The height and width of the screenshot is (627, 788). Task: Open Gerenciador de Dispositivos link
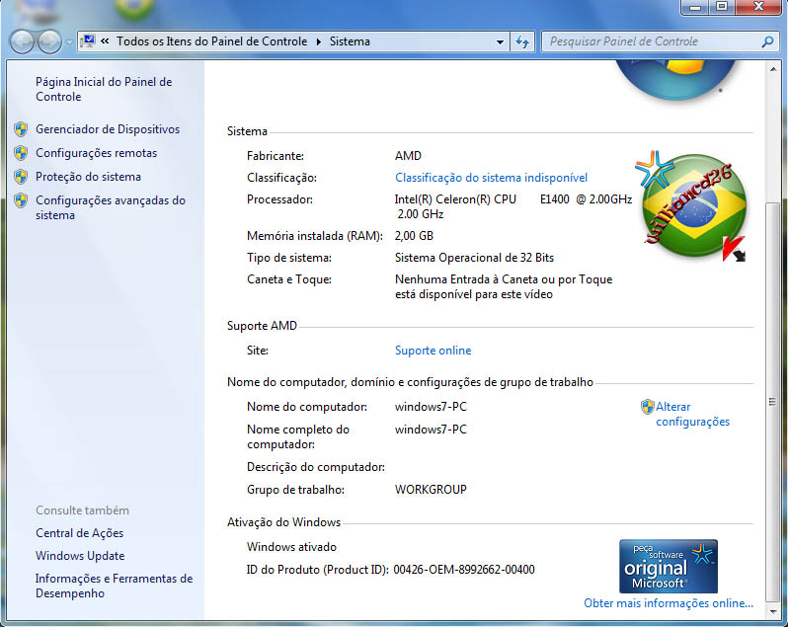click(108, 129)
